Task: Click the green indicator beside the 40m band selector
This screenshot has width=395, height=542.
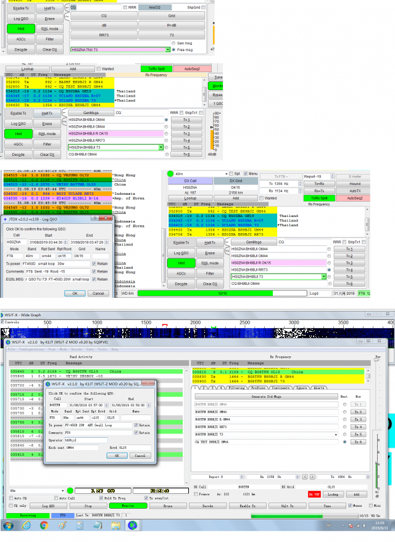Action: tap(170, 173)
